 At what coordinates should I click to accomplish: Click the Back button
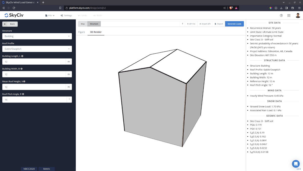coord(10,24)
